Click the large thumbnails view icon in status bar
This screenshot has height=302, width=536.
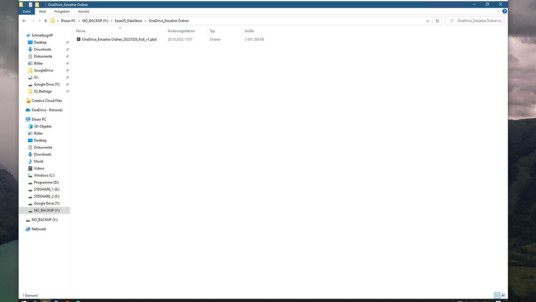pyautogui.click(x=503, y=295)
